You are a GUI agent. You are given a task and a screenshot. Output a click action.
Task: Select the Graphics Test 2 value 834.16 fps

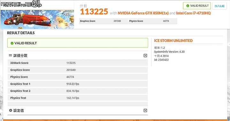point(73,91)
